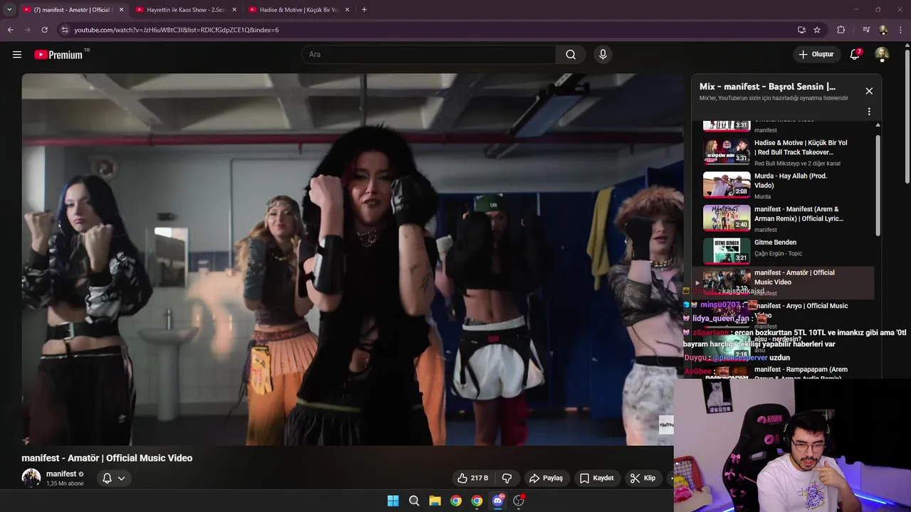Open the YouTube hamburger guide menu

(x=17, y=54)
